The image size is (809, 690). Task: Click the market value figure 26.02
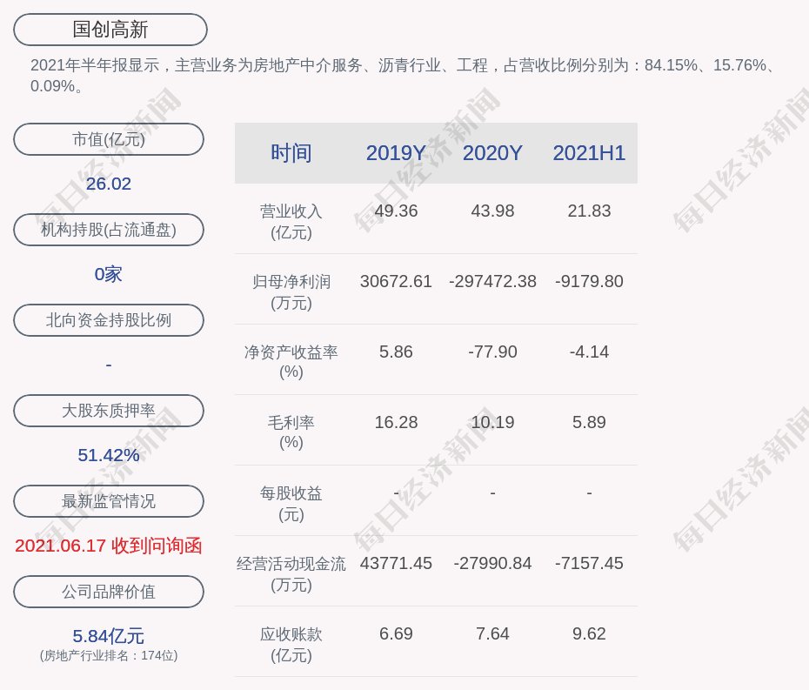click(x=109, y=184)
